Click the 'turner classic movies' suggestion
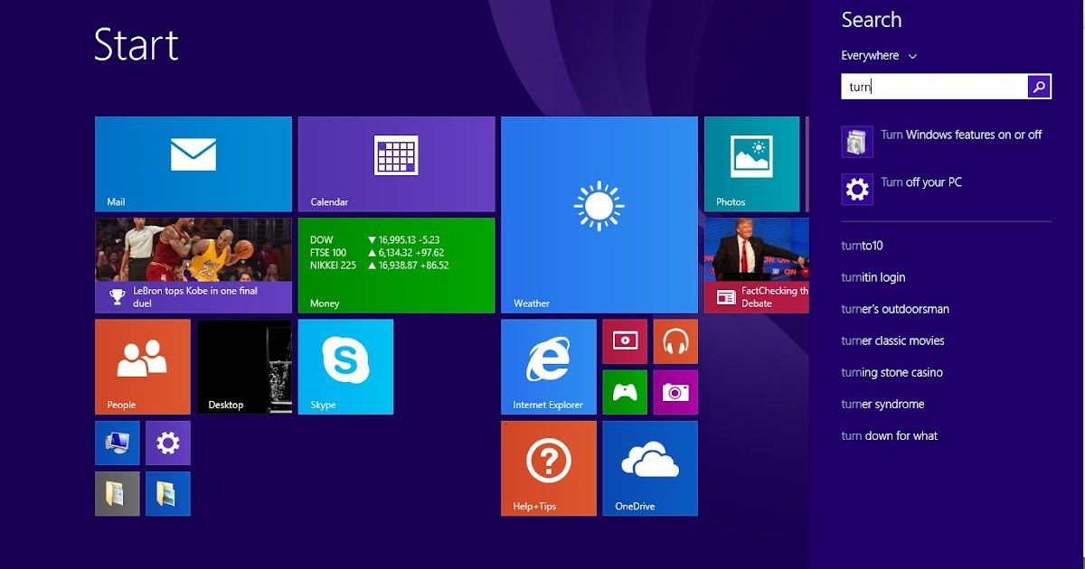The image size is (1085, 569). click(892, 340)
